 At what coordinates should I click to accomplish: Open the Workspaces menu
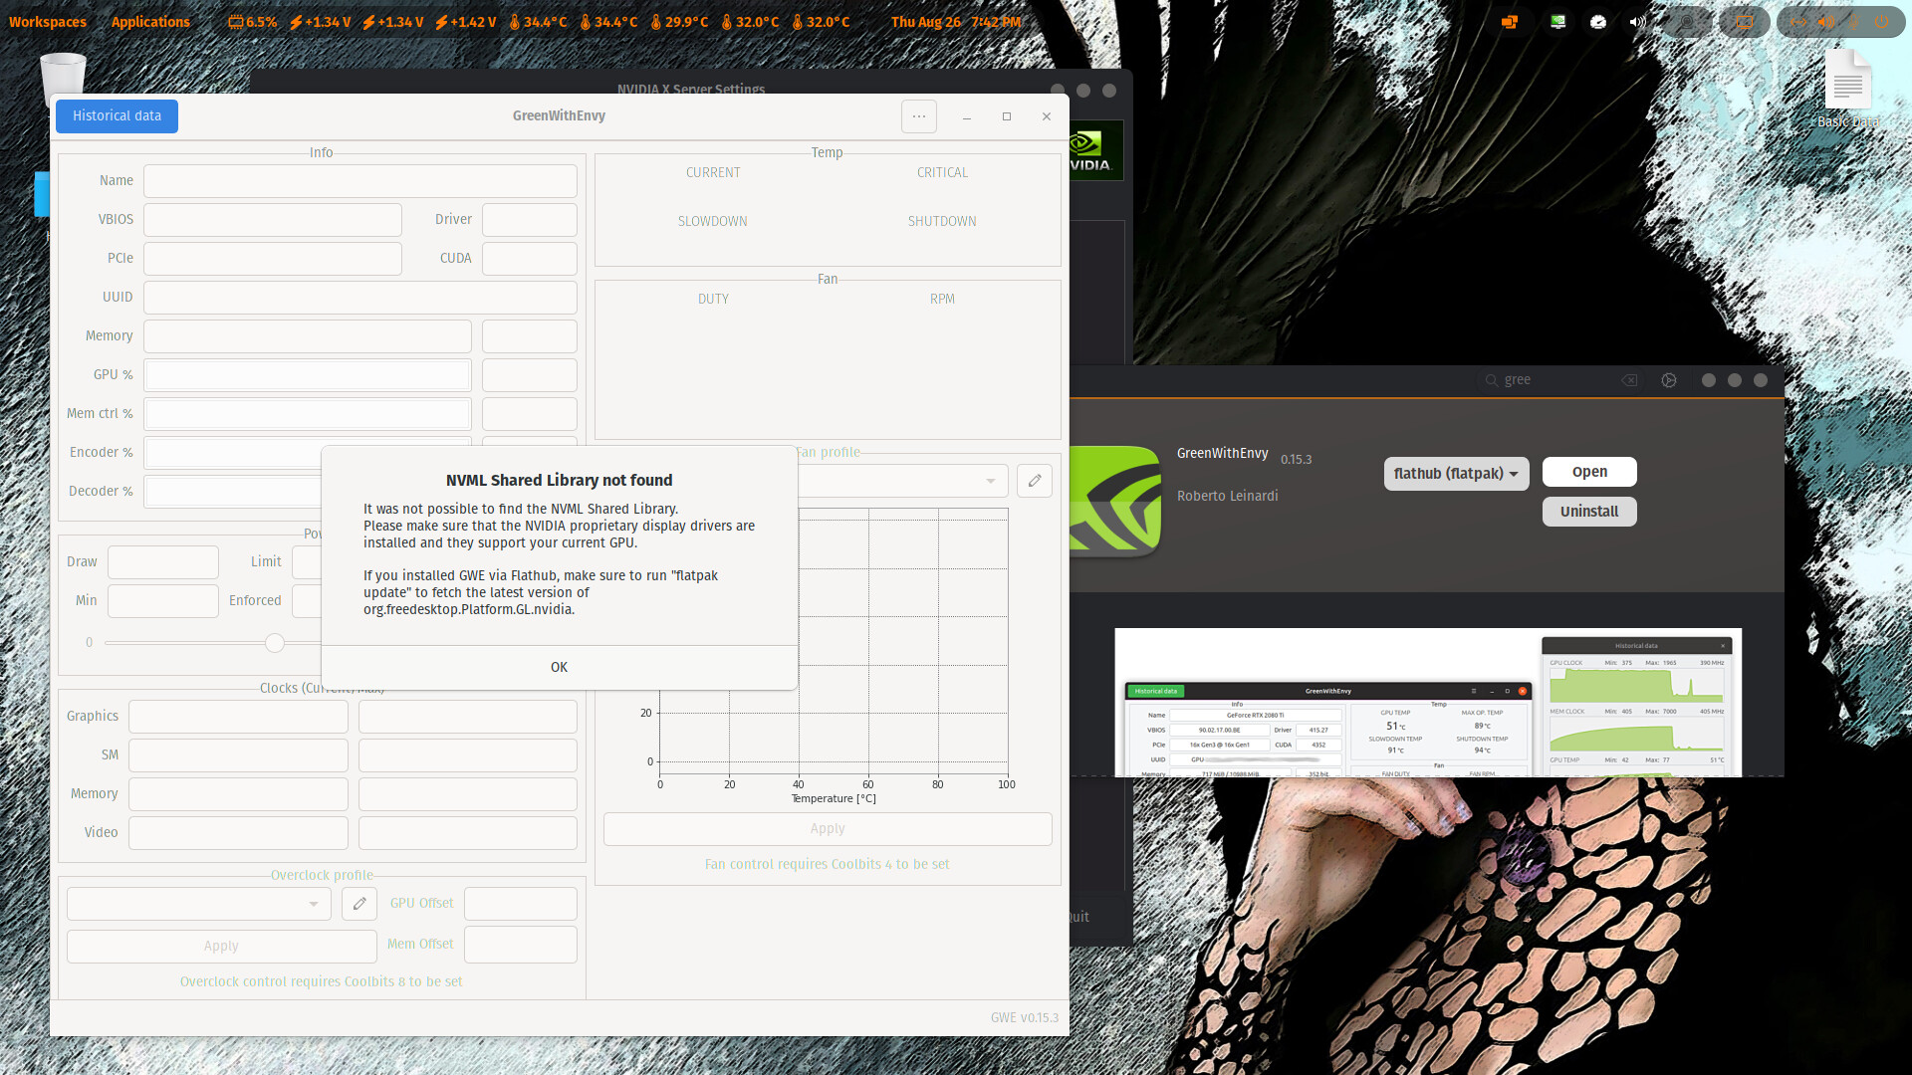[x=47, y=22]
